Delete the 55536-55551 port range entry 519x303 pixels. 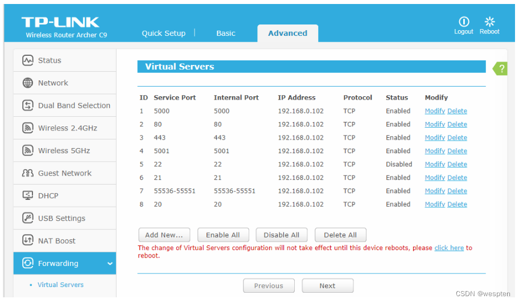457,191
